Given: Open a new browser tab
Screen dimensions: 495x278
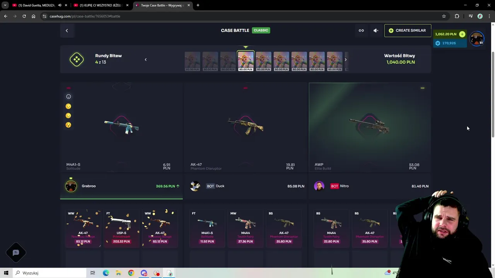Looking at the screenshot, I should tap(198, 5).
